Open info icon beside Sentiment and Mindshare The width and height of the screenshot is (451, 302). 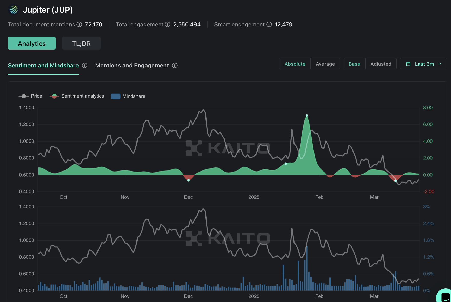coord(85,65)
